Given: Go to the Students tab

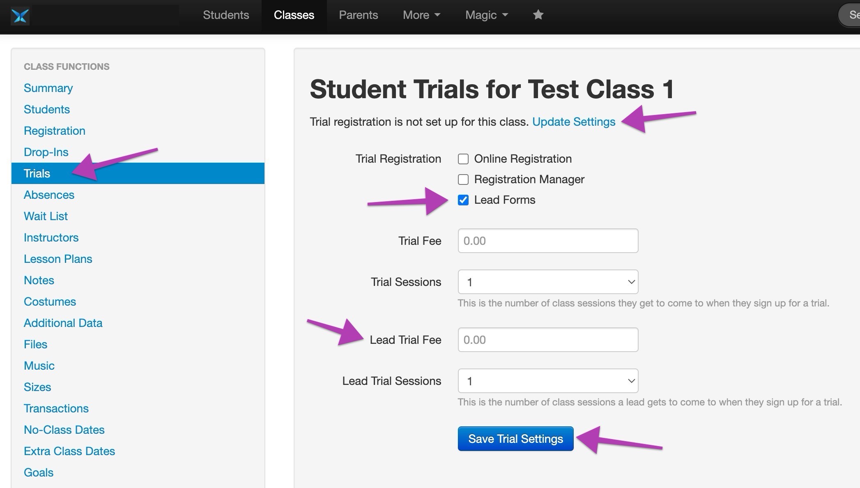Looking at the screenshot, I should pos(226,15).
